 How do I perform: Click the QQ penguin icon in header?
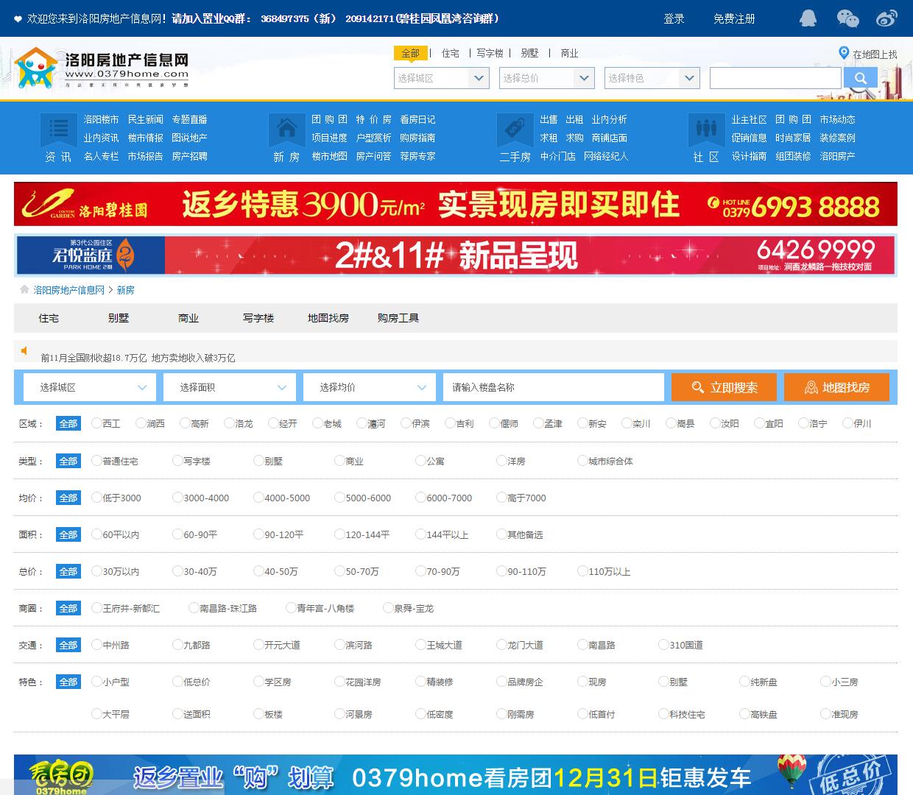tap(808, 18)
